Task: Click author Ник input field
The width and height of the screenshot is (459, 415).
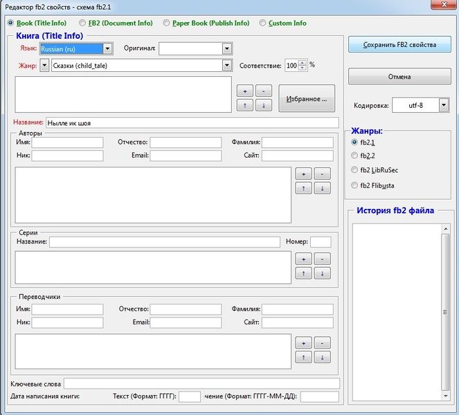Action: point(67,156)
